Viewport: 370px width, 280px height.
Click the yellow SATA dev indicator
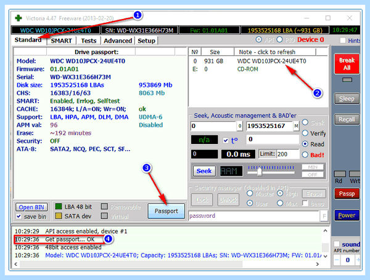[59, 216]
